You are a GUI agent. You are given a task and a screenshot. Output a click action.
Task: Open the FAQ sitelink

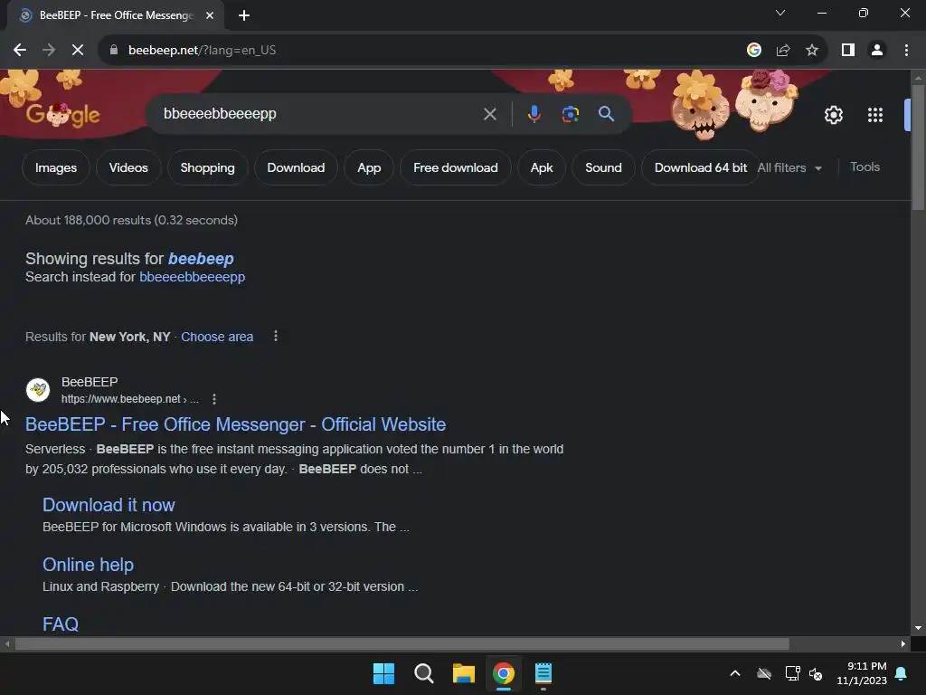click(61, 624)
